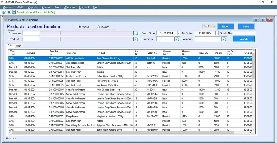Click the second list icon in the toolbar

tap(9, 12)
